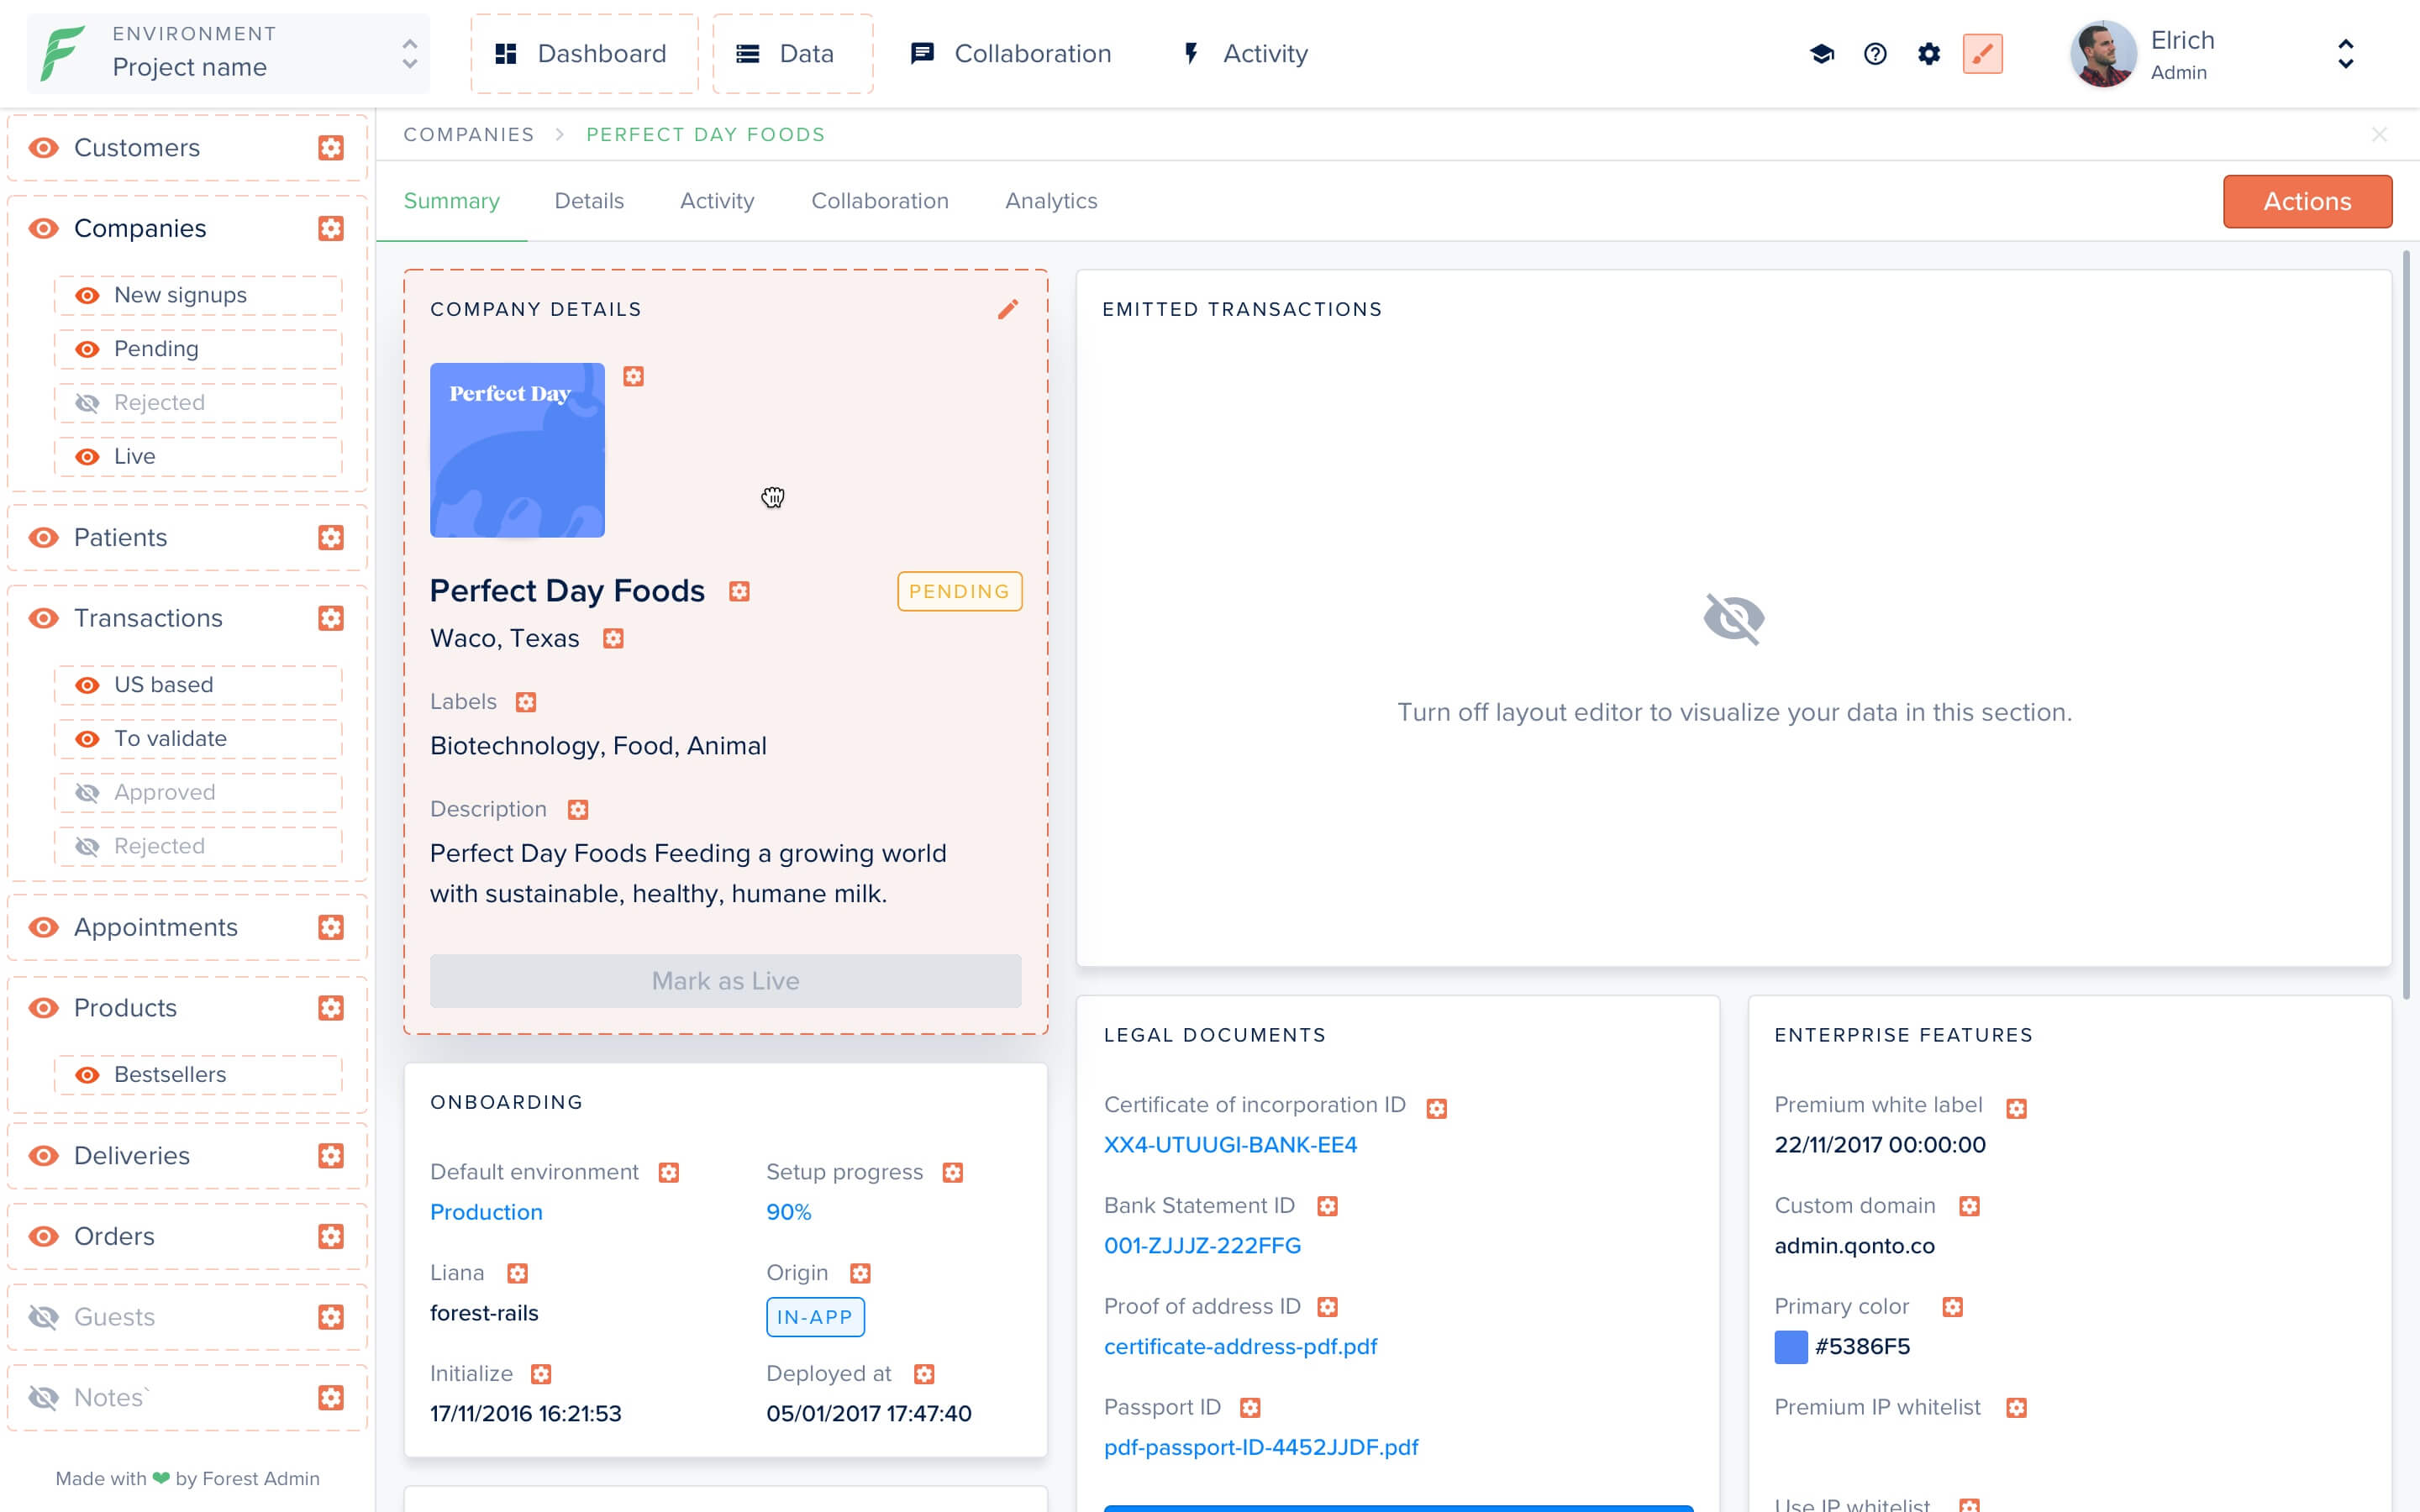
Task: Click the settings widget beside Setup progress
Action: (x=953, y=1172)
